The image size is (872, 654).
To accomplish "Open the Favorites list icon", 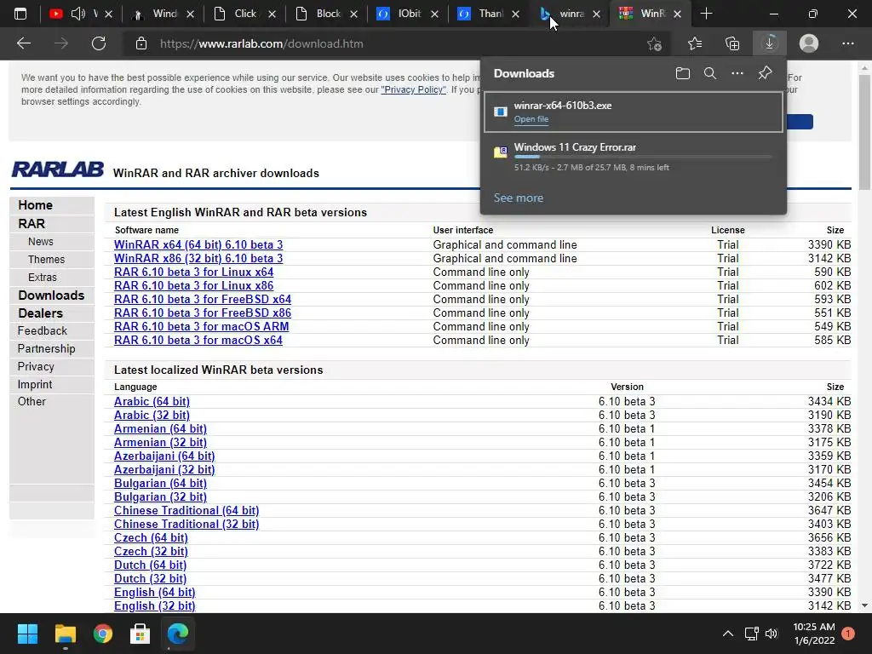I will pos(695,43).
